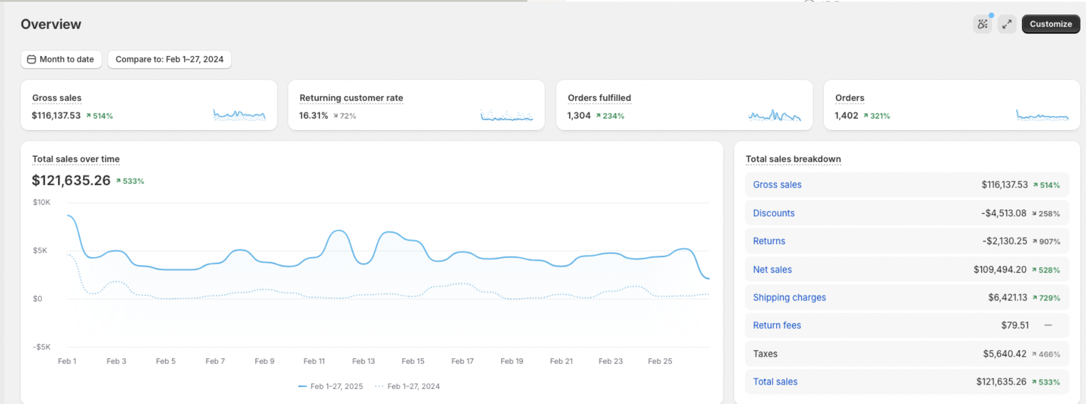Open the Returning customer rate card title
Viewport: 1086px width, 404px height.
pos(351,98)
